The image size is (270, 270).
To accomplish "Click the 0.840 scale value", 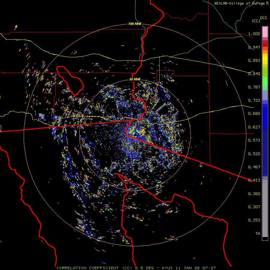I will (x=254, y=74).
